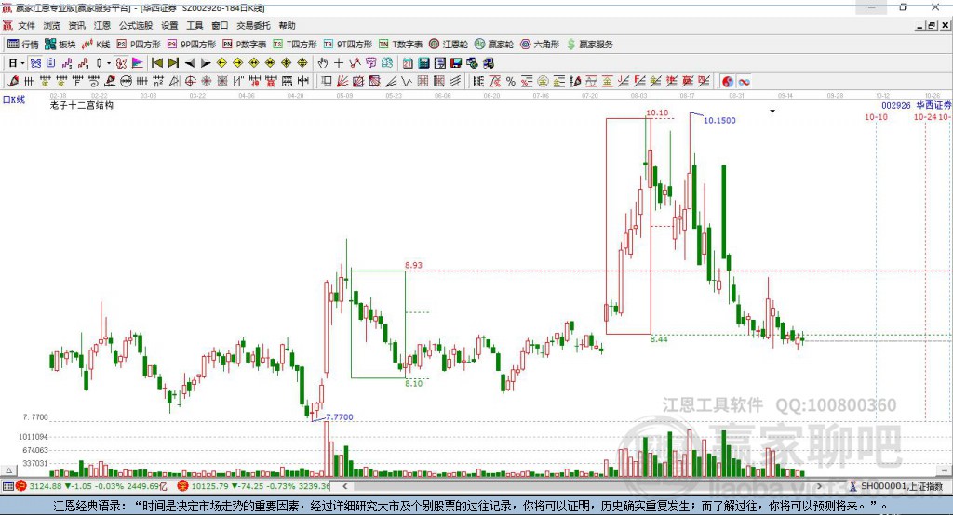Open the 文件 menu
The width and height of the screenshot is (953, 515).
point(27,25)
